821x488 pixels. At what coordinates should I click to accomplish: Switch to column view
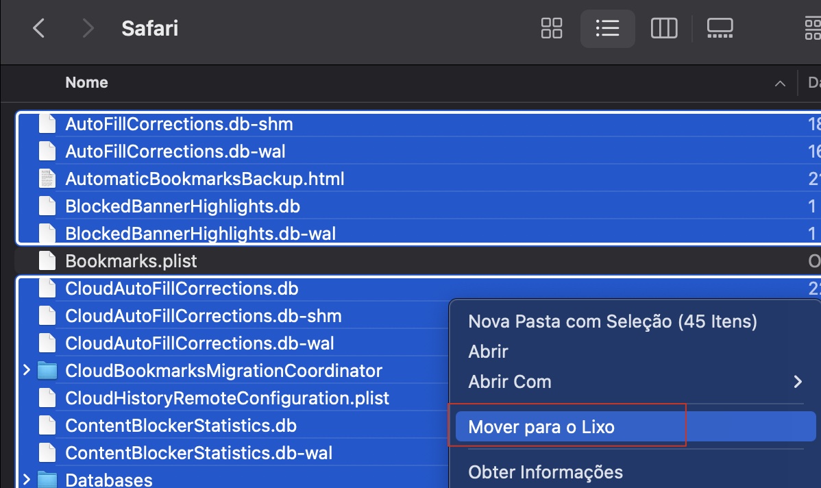[663, 29]
